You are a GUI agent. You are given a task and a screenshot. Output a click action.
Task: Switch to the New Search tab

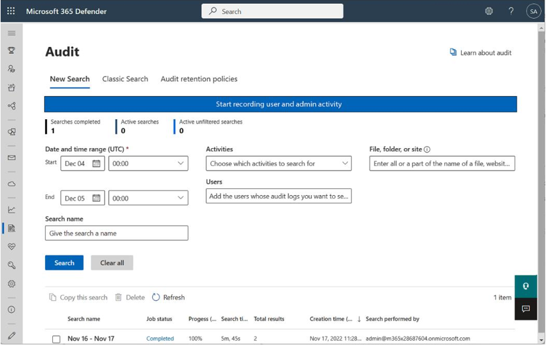coord(70,79)
